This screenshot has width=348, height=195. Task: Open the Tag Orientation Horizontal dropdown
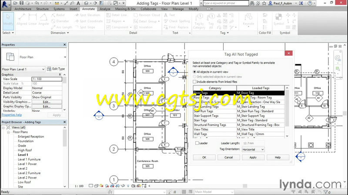[x=253, y=149]
